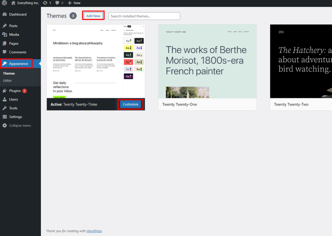Open Dashboard from the sidebar
332x236 pixels.
pos(18,14)
